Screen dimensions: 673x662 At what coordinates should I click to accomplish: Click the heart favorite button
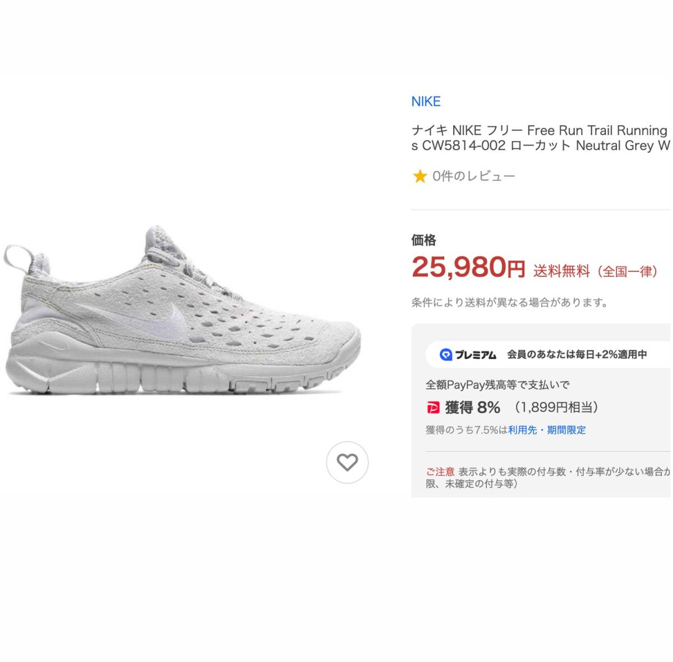(x=347, y=462)
